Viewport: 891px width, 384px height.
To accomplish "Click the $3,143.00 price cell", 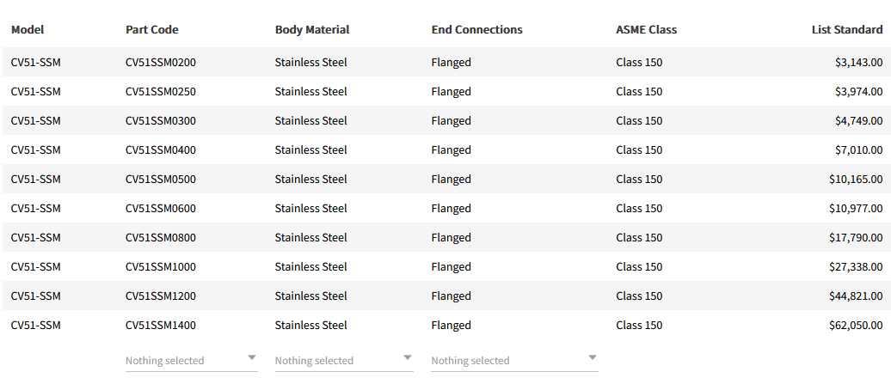I will tap(858, 63).
